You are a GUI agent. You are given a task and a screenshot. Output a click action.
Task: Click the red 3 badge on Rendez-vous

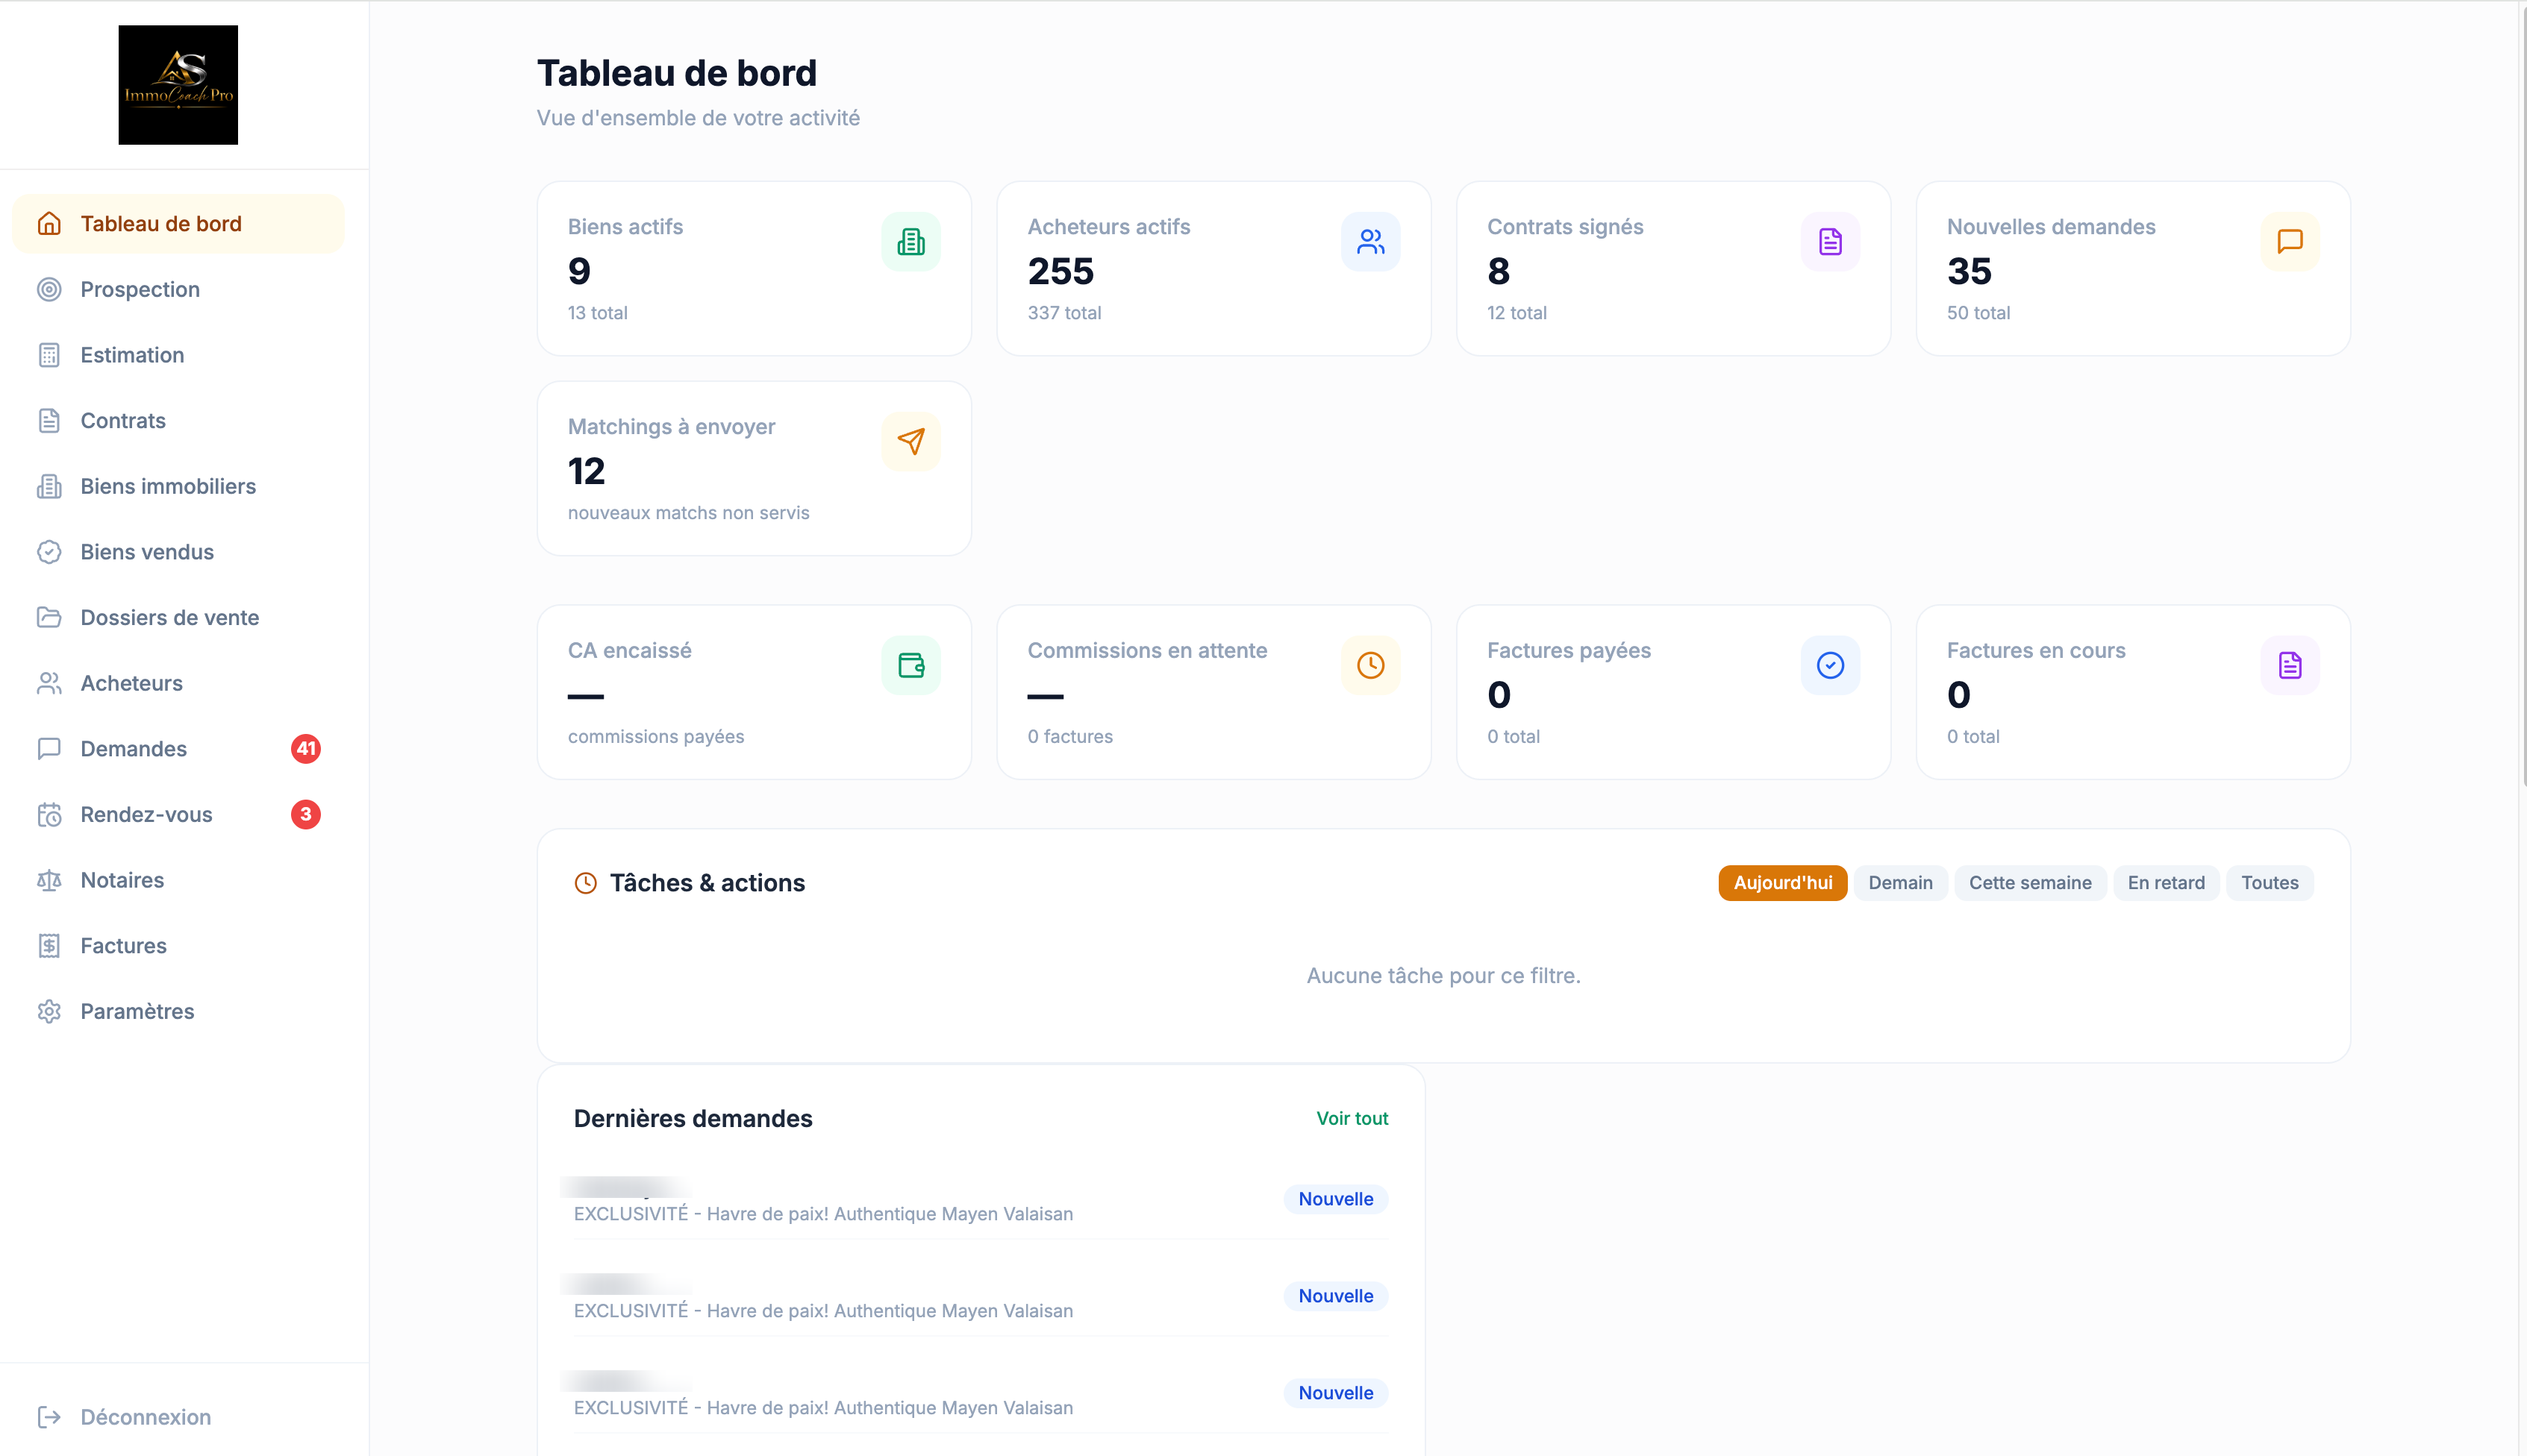coord(306,814)
